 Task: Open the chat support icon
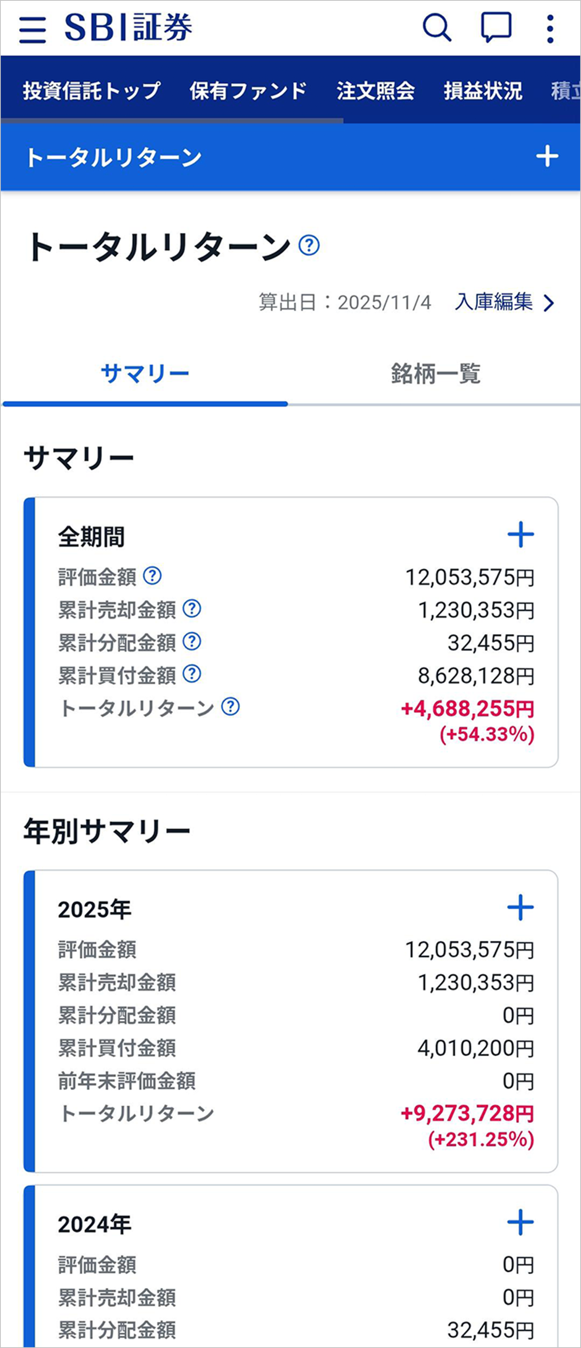(496, 28)
